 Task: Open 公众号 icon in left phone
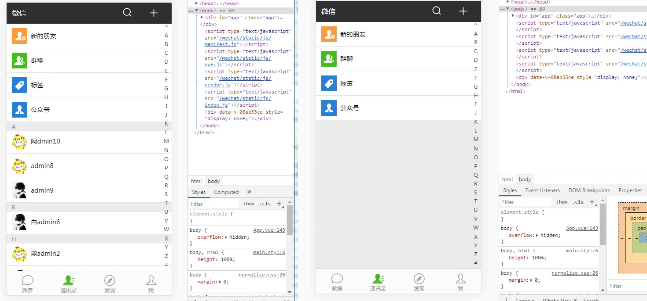[x=20, y=110]
